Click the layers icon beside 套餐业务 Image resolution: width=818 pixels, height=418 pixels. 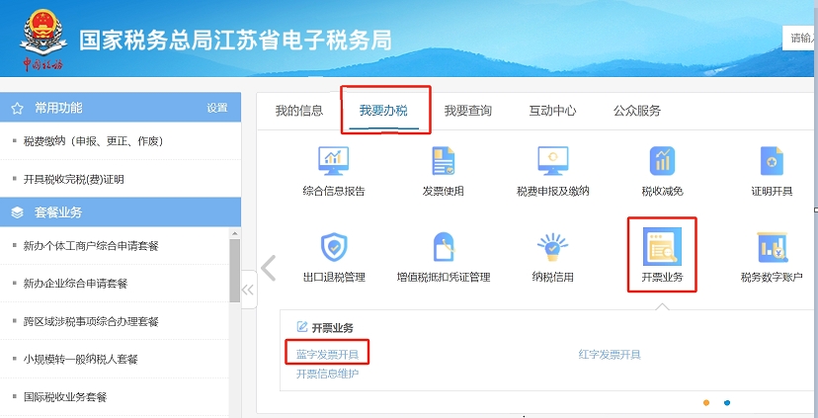point(17,212)
